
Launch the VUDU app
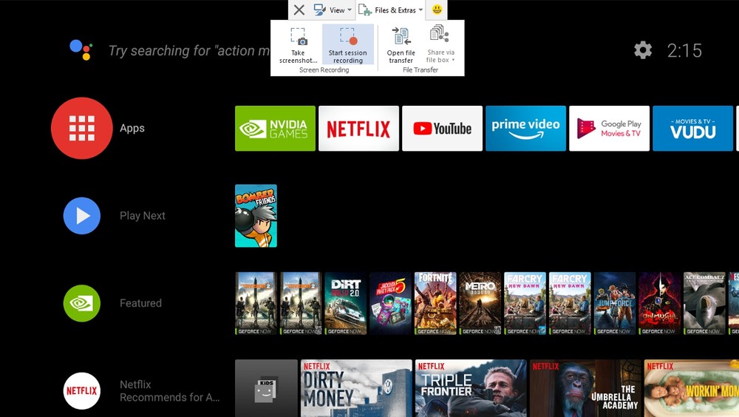point(693,129)
